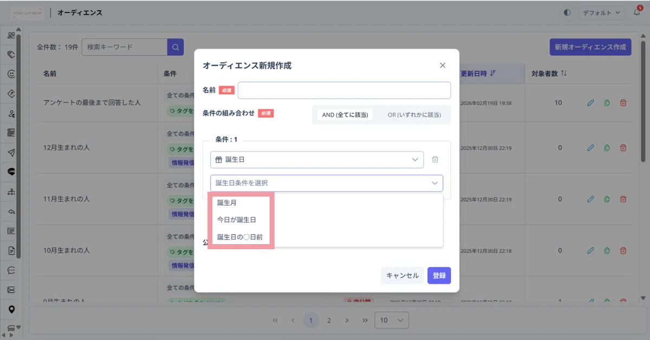Focus the 名前 input field
Viewport: 650px width, 340px height.
coord(344,90)
